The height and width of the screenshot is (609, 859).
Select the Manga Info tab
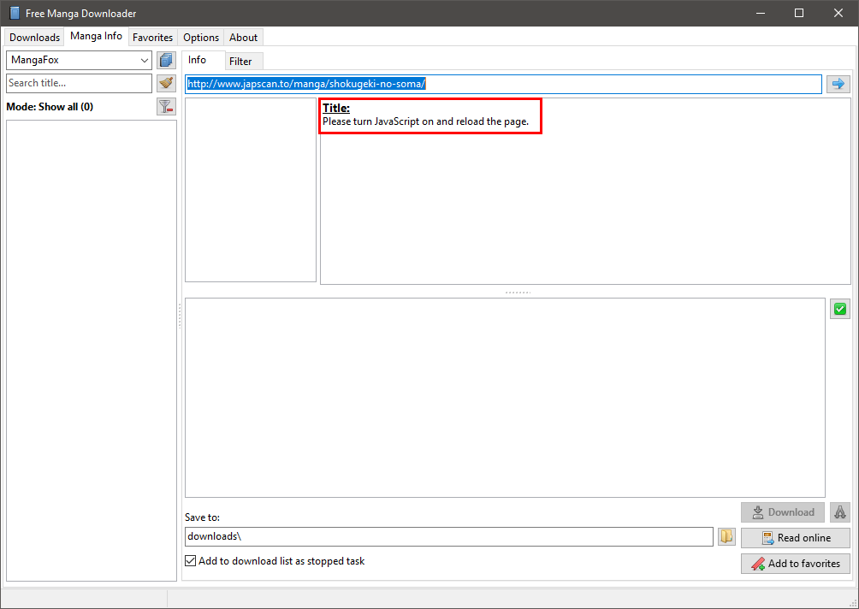[96, 36]
